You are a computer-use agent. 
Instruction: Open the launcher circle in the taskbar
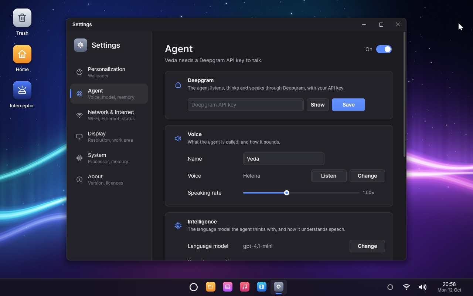tap(194, 287)
